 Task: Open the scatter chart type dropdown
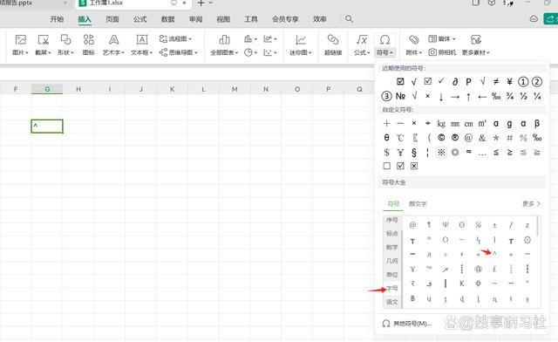(270, 52)
